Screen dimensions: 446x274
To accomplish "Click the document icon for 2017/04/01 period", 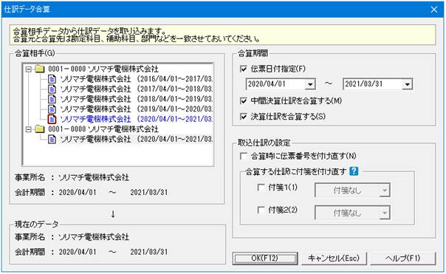I will click(x=52, y=89).
